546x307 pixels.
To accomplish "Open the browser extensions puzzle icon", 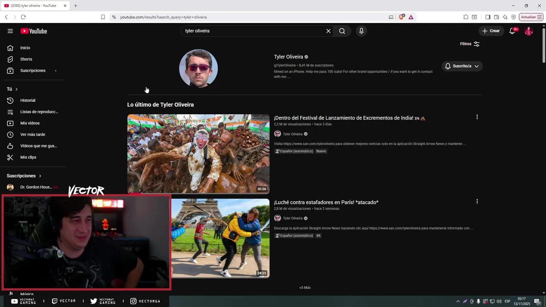I will (x=466, y=17).
